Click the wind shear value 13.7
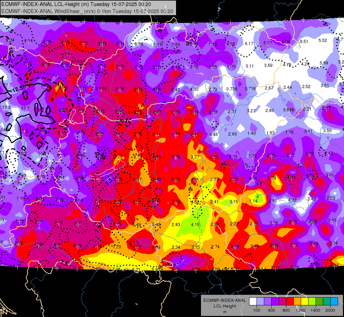This screenshot has width=344, height=317. coord(25,108)
